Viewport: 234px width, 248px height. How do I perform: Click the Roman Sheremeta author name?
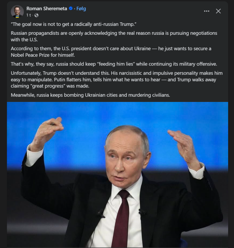coord(47,9)
